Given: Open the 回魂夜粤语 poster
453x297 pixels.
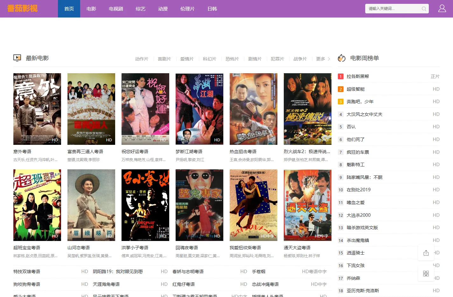Looking at the screenshot, I should [199, 205].
